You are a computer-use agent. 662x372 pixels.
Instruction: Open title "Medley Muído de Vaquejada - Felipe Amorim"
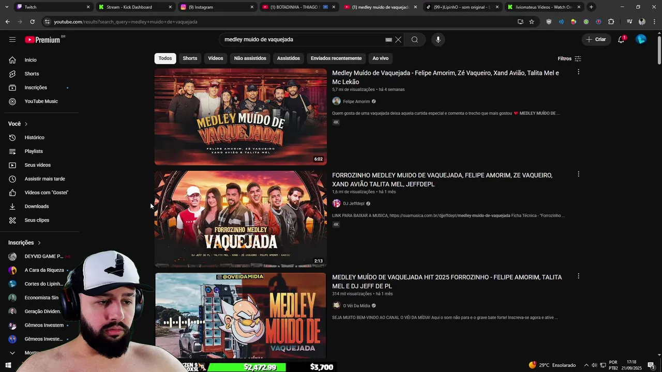(x=445, y=78)
